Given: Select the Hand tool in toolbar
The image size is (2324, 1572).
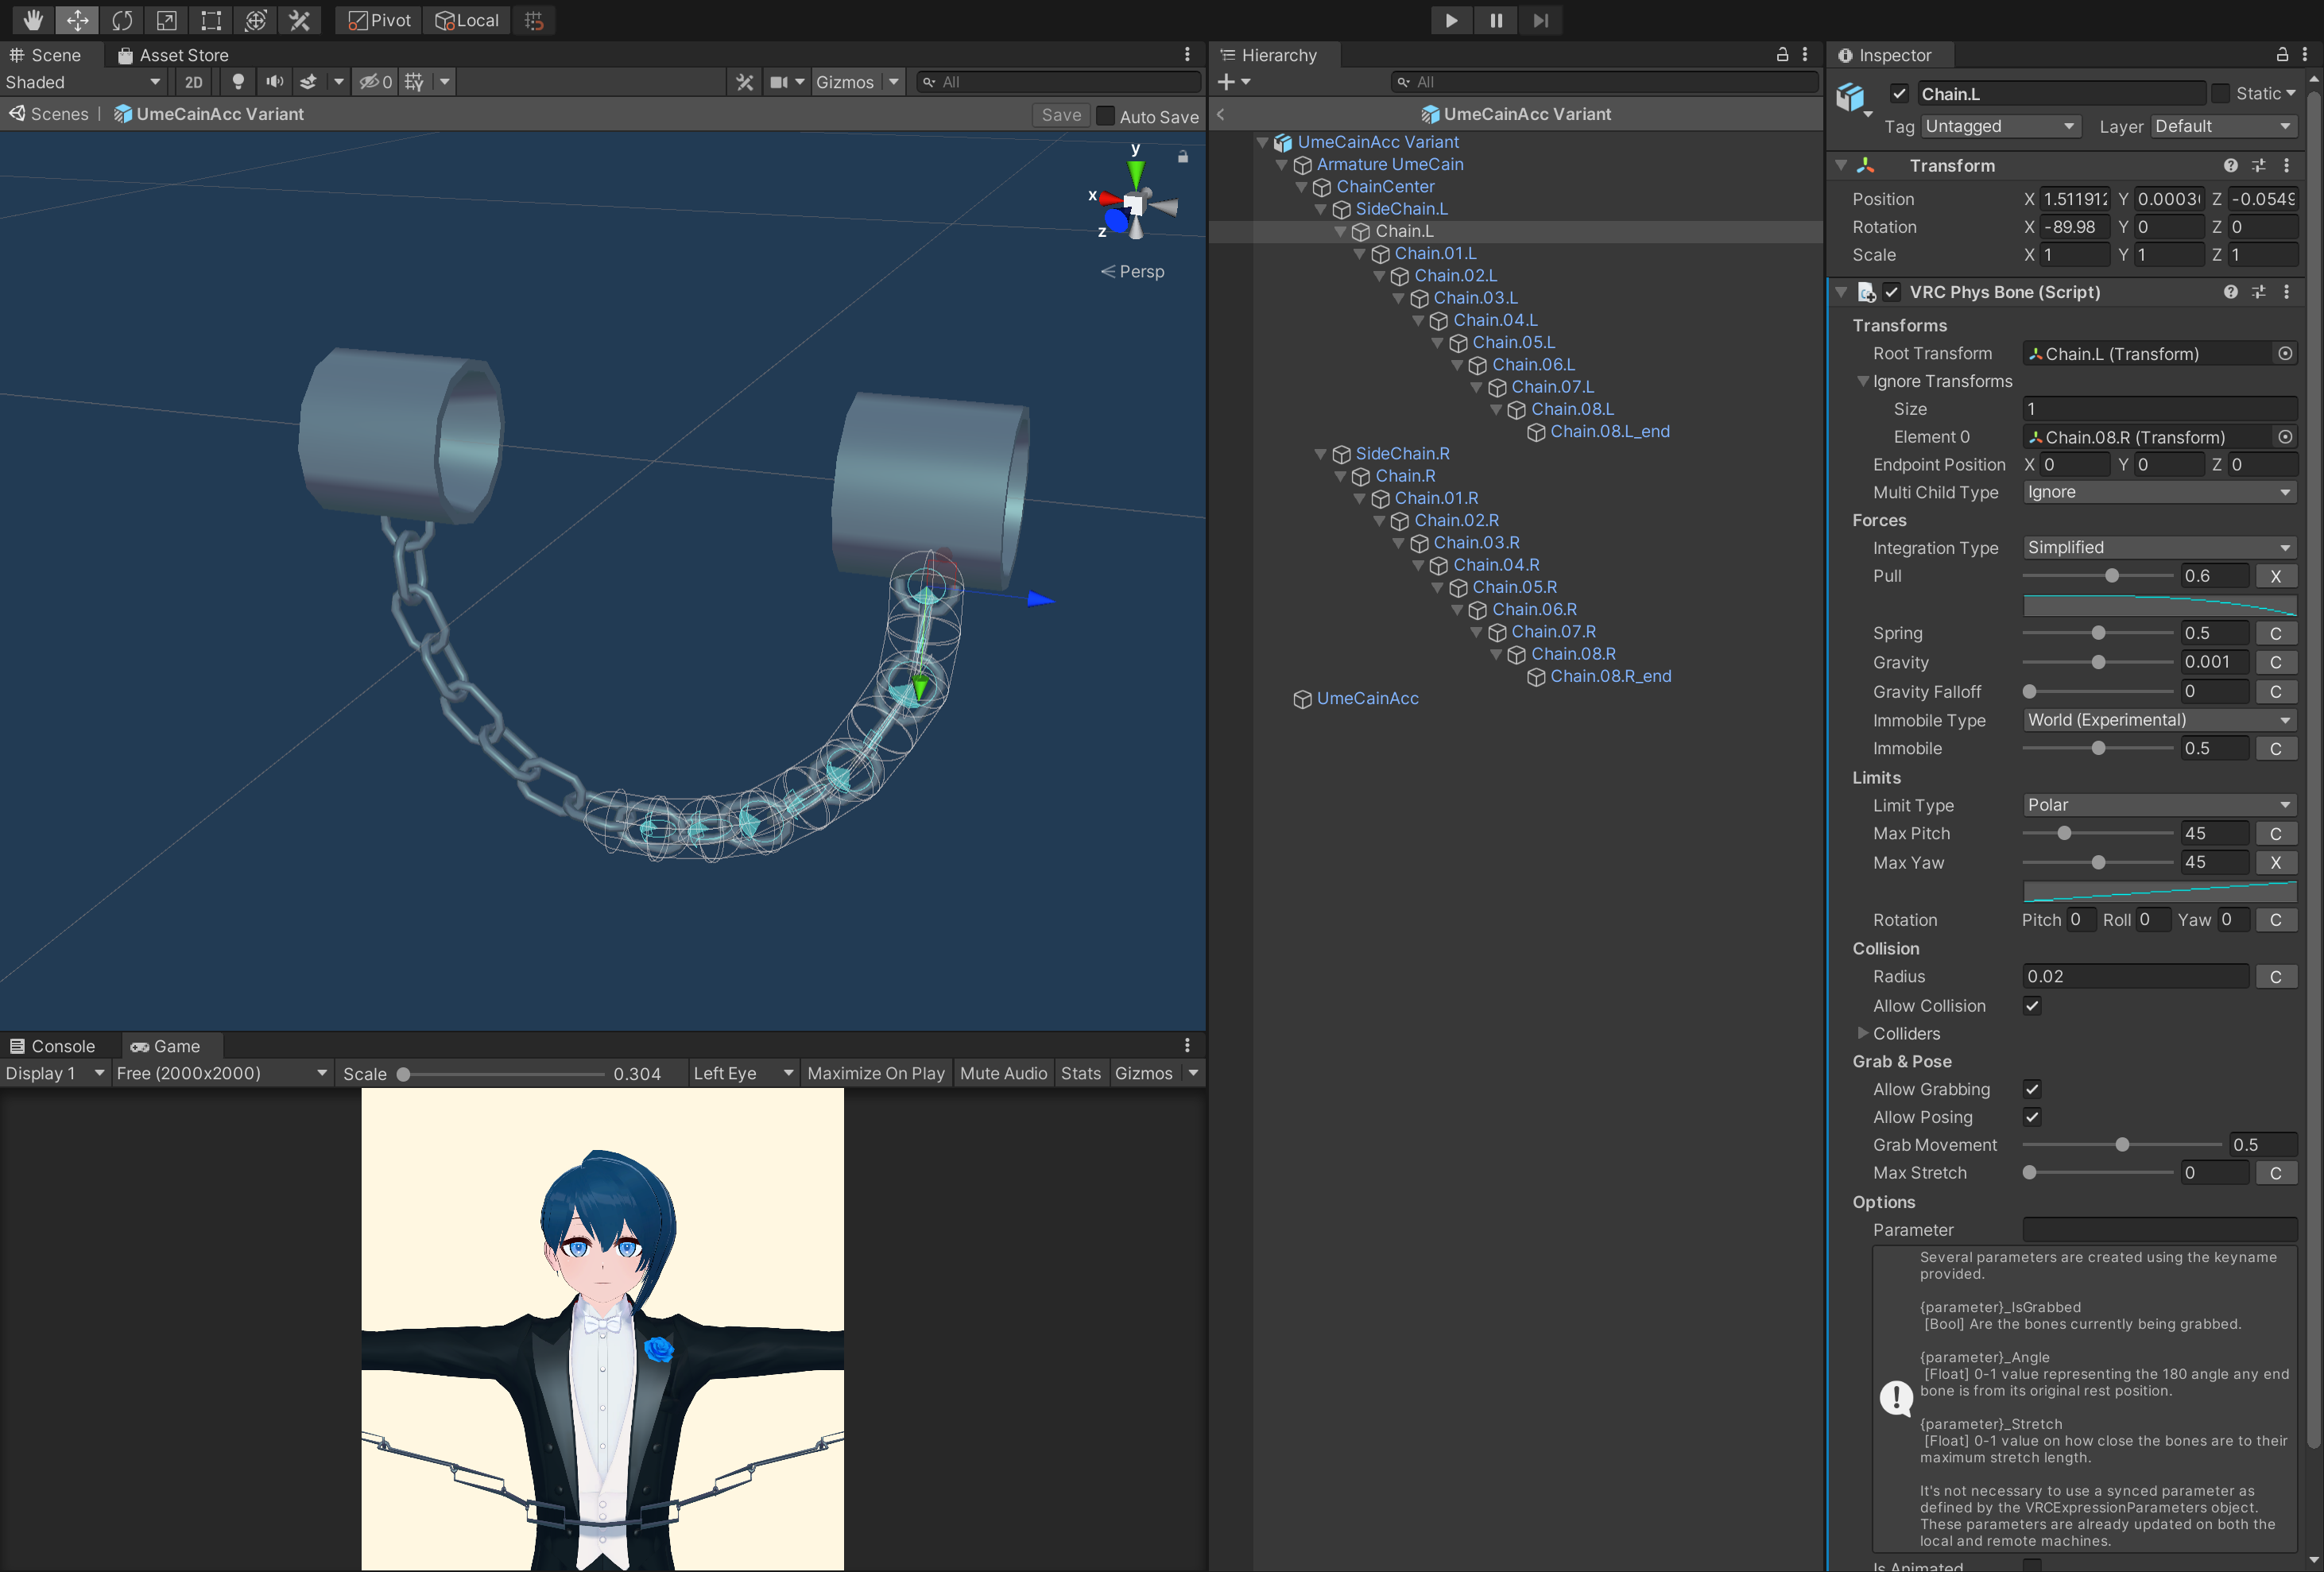Looking at the screenshot, I should coord(33,20).
